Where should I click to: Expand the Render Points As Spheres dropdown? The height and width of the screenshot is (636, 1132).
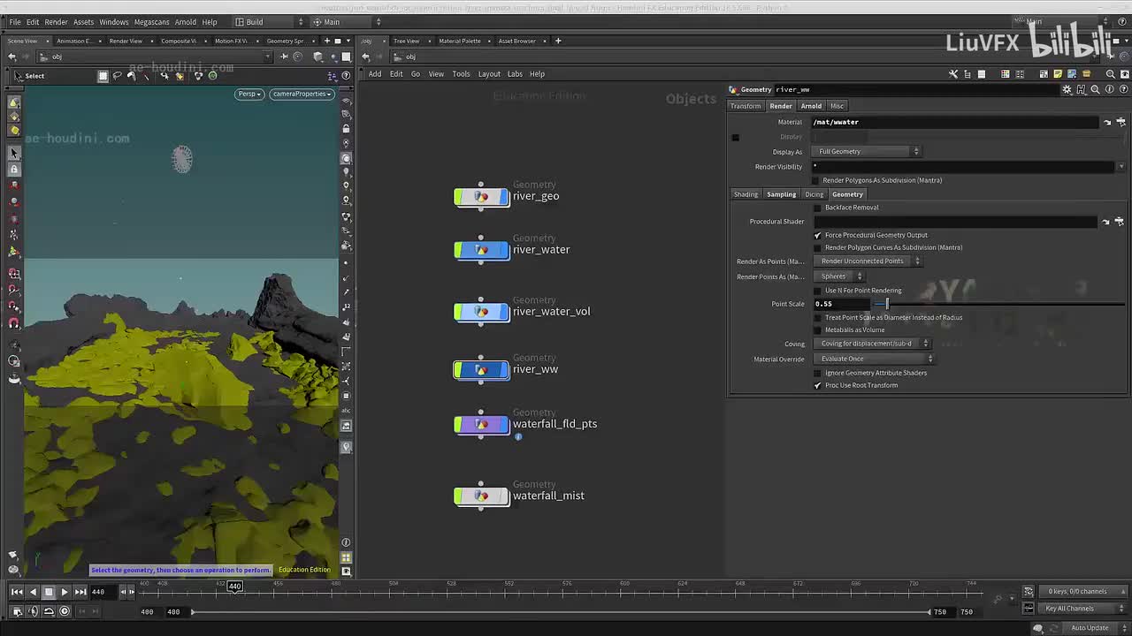[x=841, y=276]
